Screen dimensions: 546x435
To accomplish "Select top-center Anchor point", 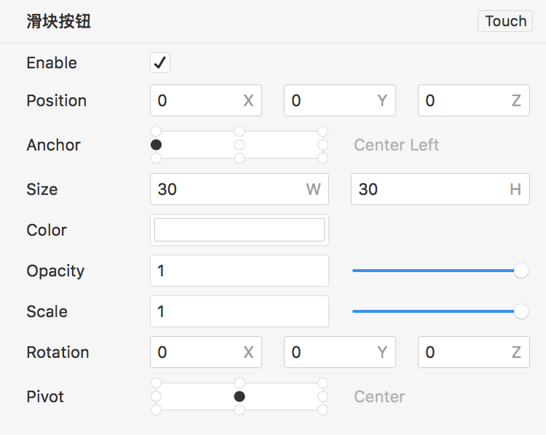I will [240, 132].
